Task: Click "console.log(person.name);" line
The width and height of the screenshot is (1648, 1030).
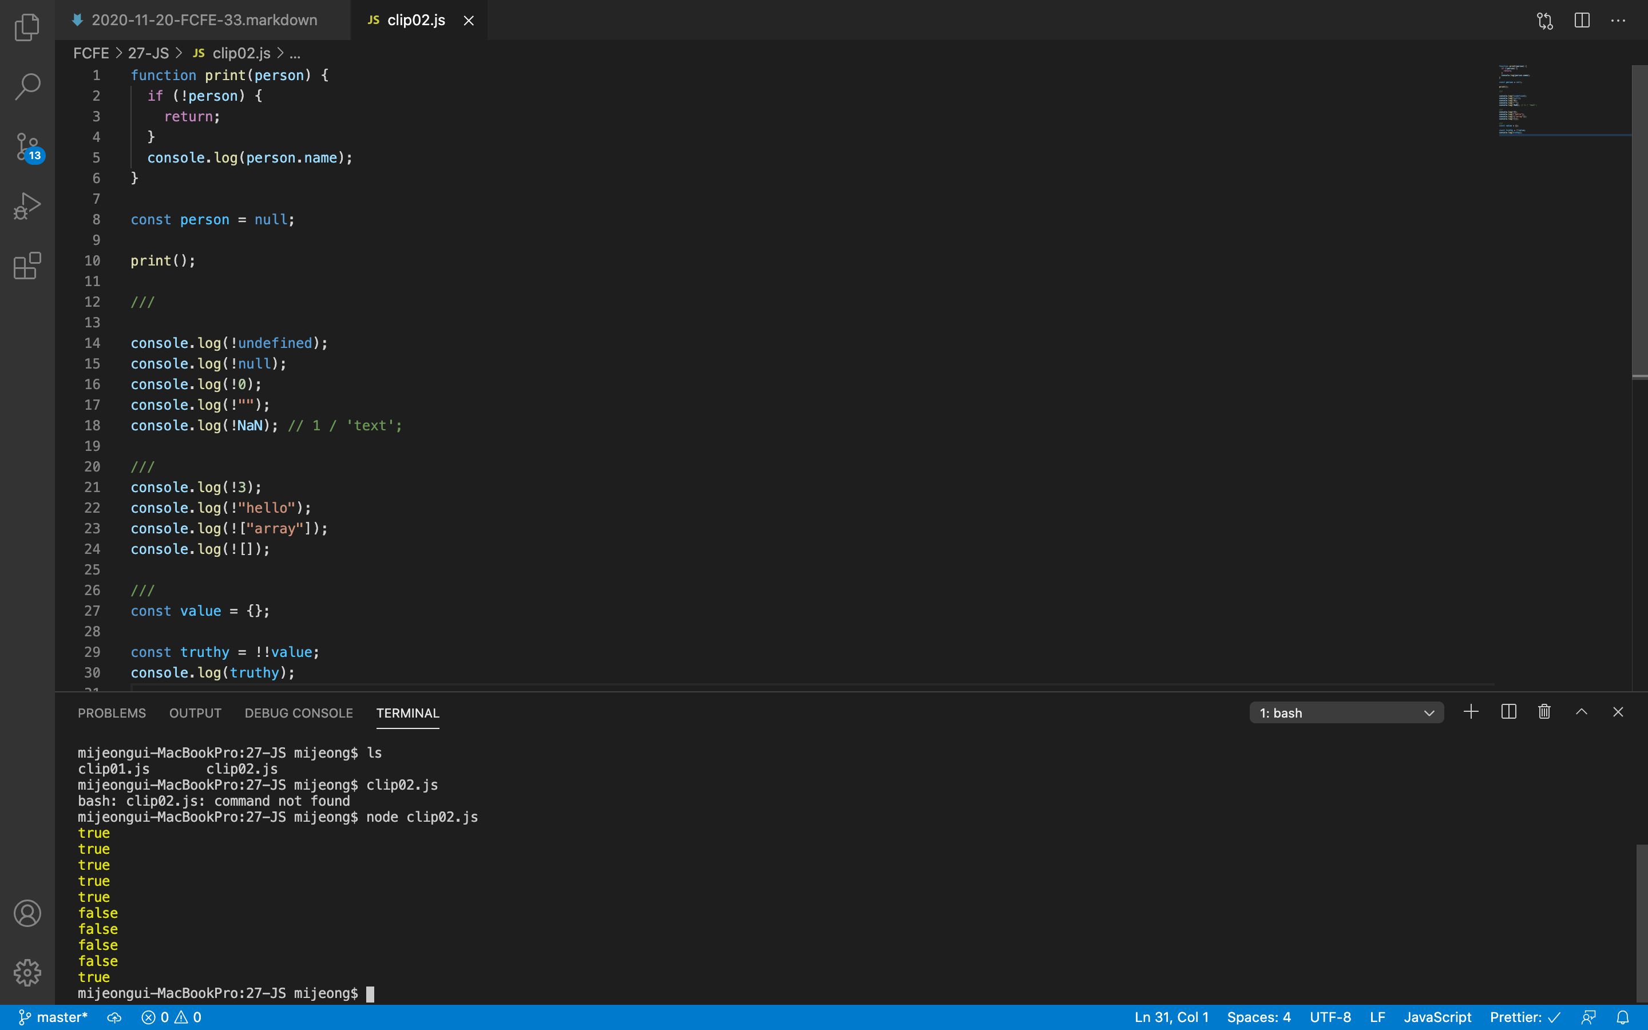Action: pyautogui.click(x=250, y=157)
